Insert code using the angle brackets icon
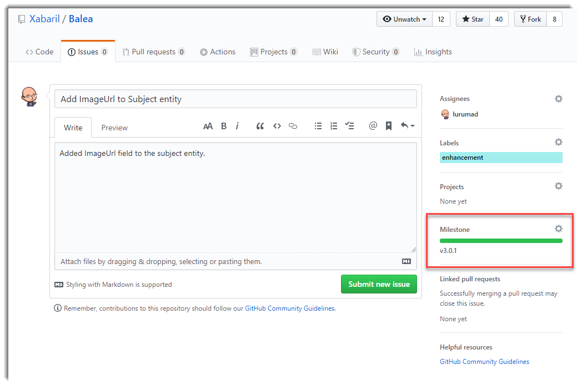 click(x=277, y=126)
